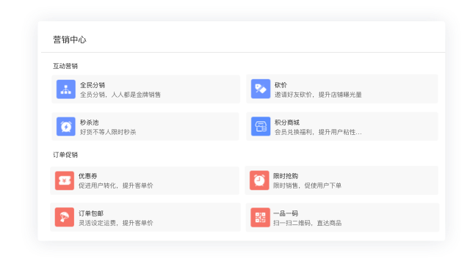Open the 订单包邮 title link

(91, 213)
